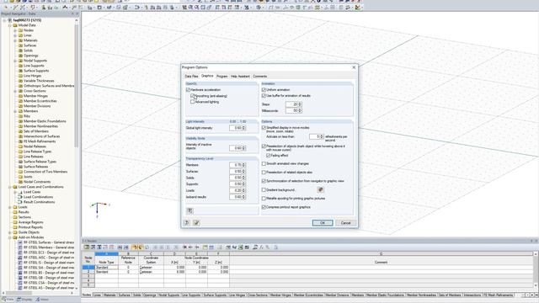
Task: Toggle Use buffer for animation of results
Action: click(x=264, y=95)
